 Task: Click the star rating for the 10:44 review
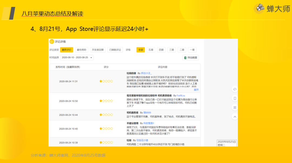point(106,115)
